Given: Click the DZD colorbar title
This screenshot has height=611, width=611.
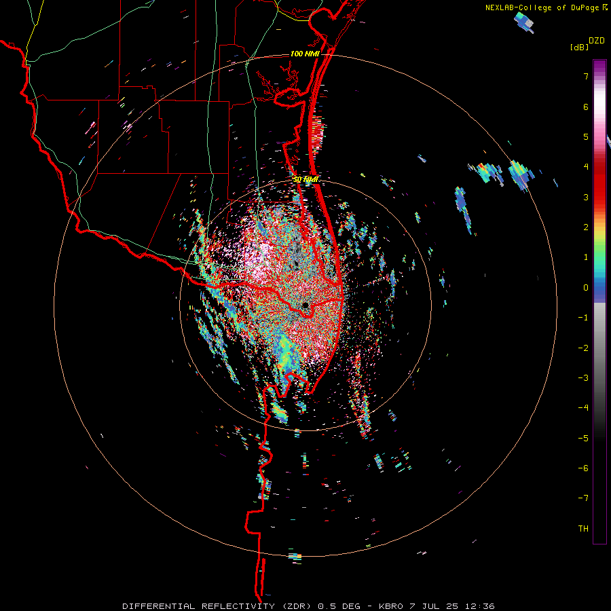Looking at the screenshot, I should (x=597, y=40).
